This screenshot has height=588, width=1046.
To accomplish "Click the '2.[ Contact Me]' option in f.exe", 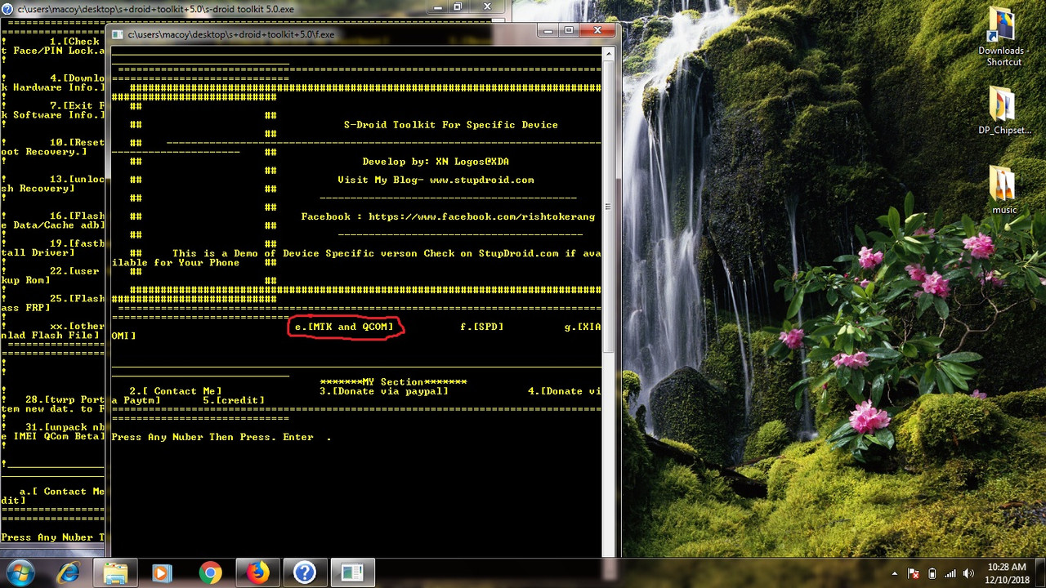I will tap(176, 391).
